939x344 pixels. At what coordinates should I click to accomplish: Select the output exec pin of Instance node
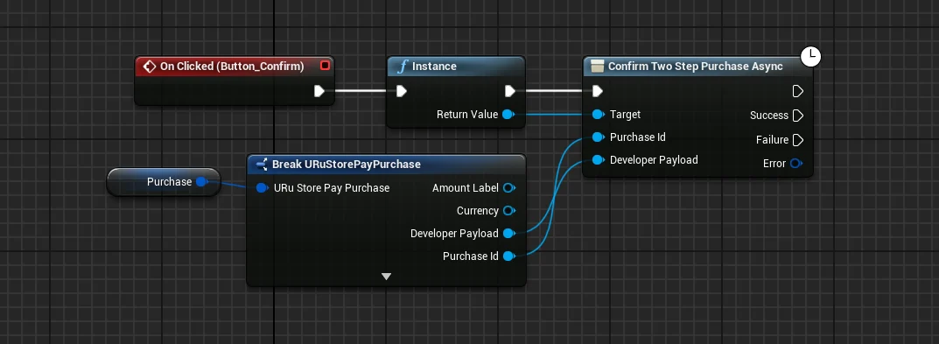tap(509, 91)
